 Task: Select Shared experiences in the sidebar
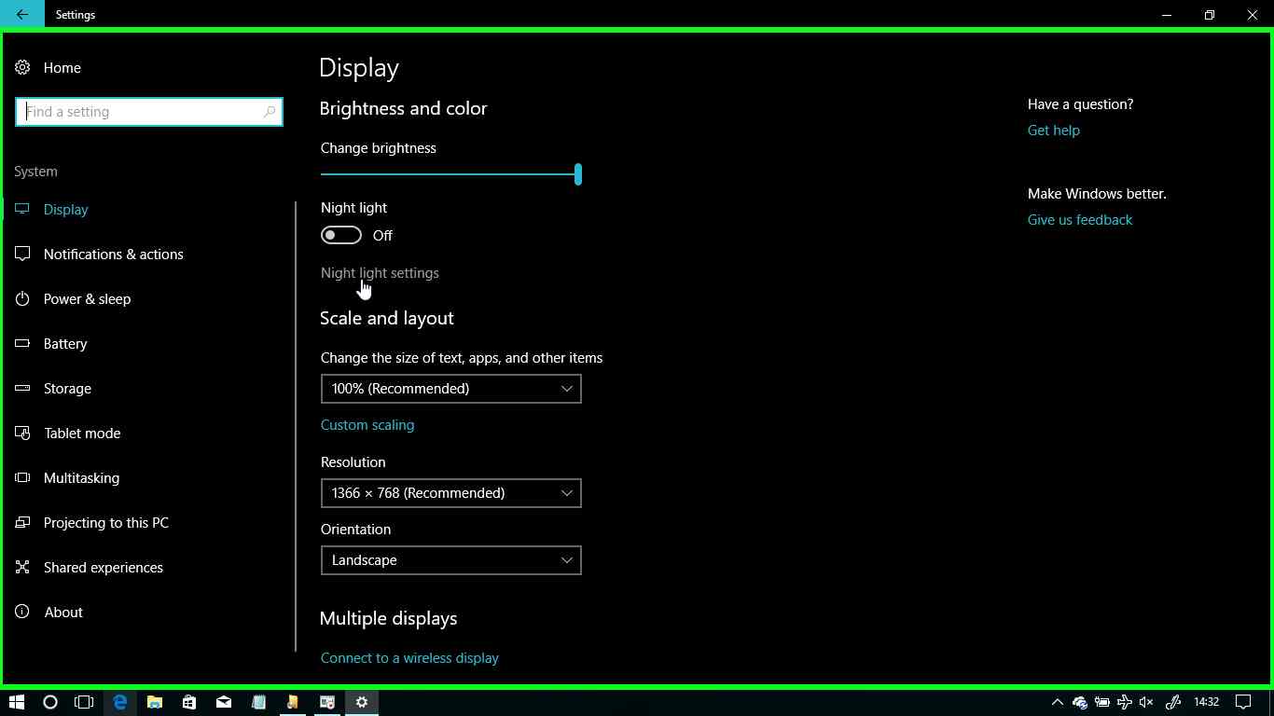point(104,568)
